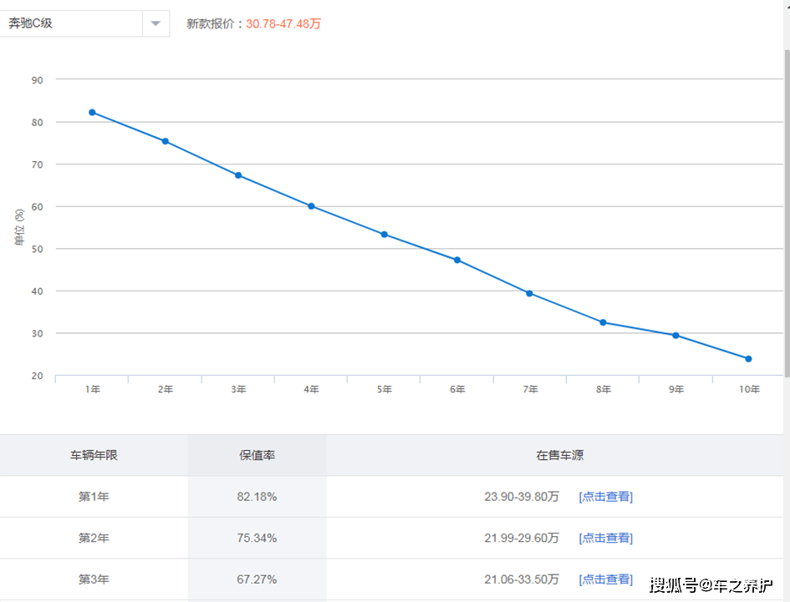Select the 8年 chart data point
This screenshot has height=602, width=790.
[x=603, y=322]
